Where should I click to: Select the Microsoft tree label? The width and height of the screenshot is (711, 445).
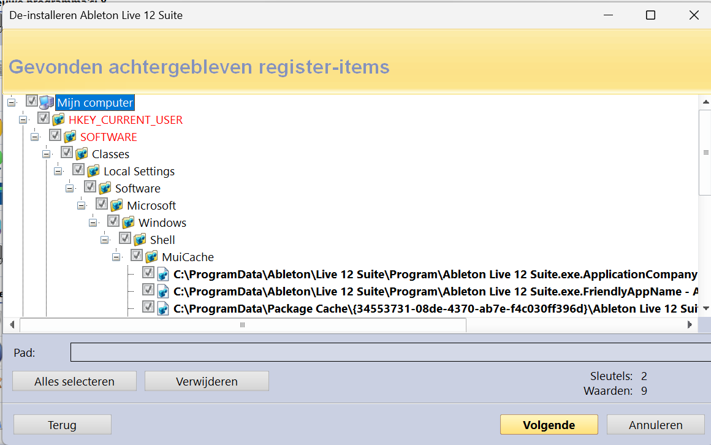point(151,205)
